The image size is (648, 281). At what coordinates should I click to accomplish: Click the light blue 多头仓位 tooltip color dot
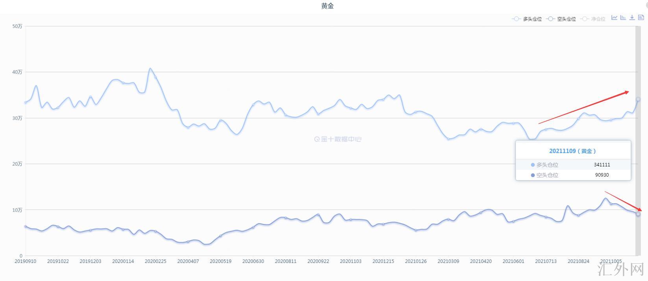point(533,165)
